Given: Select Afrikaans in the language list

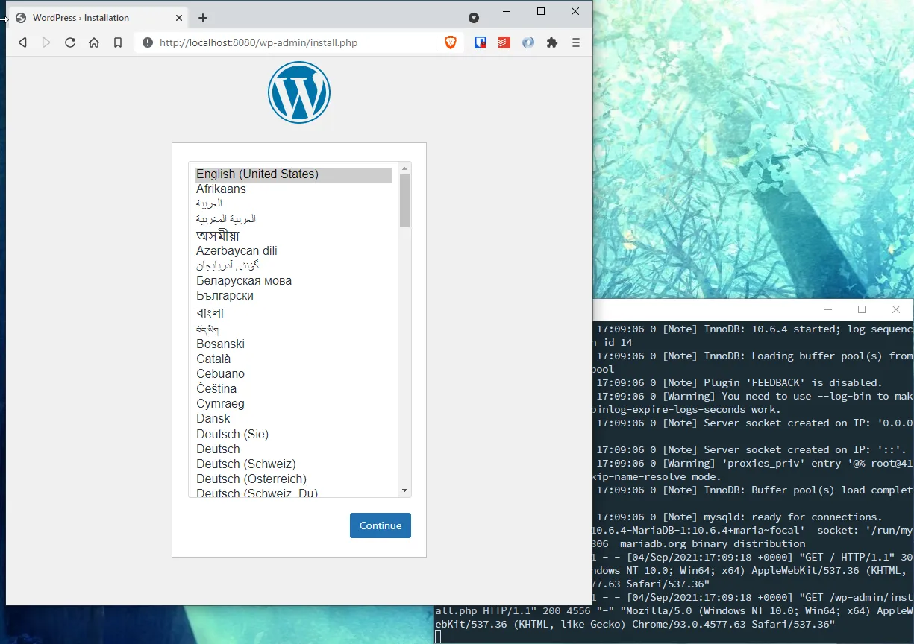Looking at the screenshot, I should click(x=293, y=189).
